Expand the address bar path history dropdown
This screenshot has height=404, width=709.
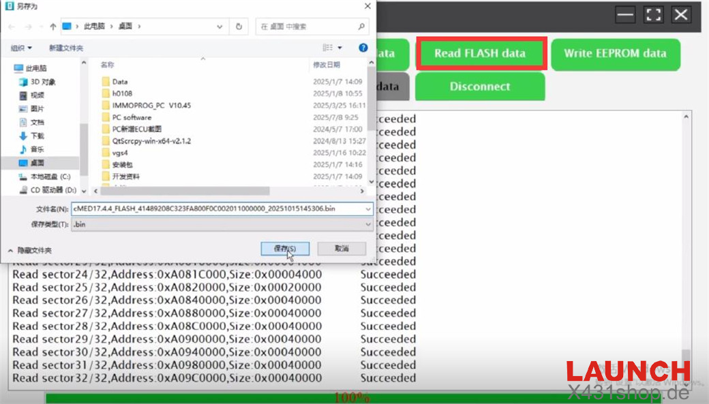click(x=220, y=27)
